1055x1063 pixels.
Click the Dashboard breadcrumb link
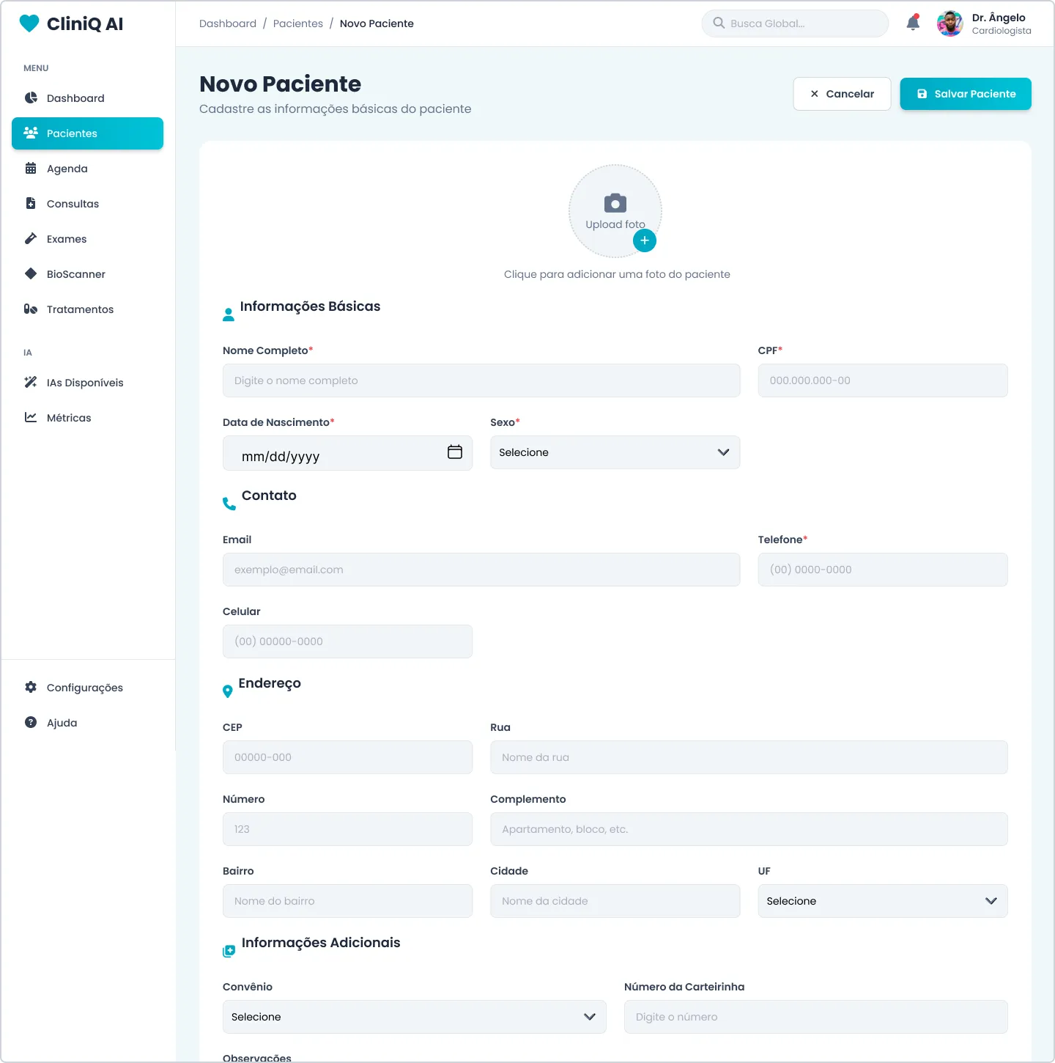click(228, 23)
